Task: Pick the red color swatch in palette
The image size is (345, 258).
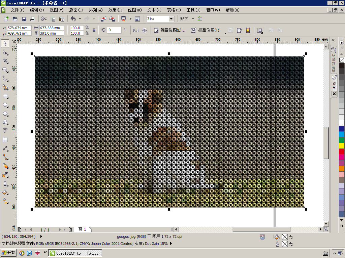Action: [x=342, y=152]
